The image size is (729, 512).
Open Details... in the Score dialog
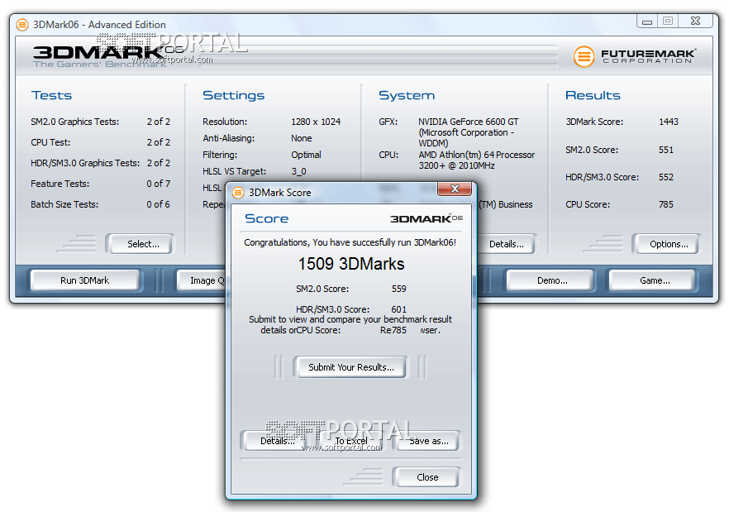[275, 441]
